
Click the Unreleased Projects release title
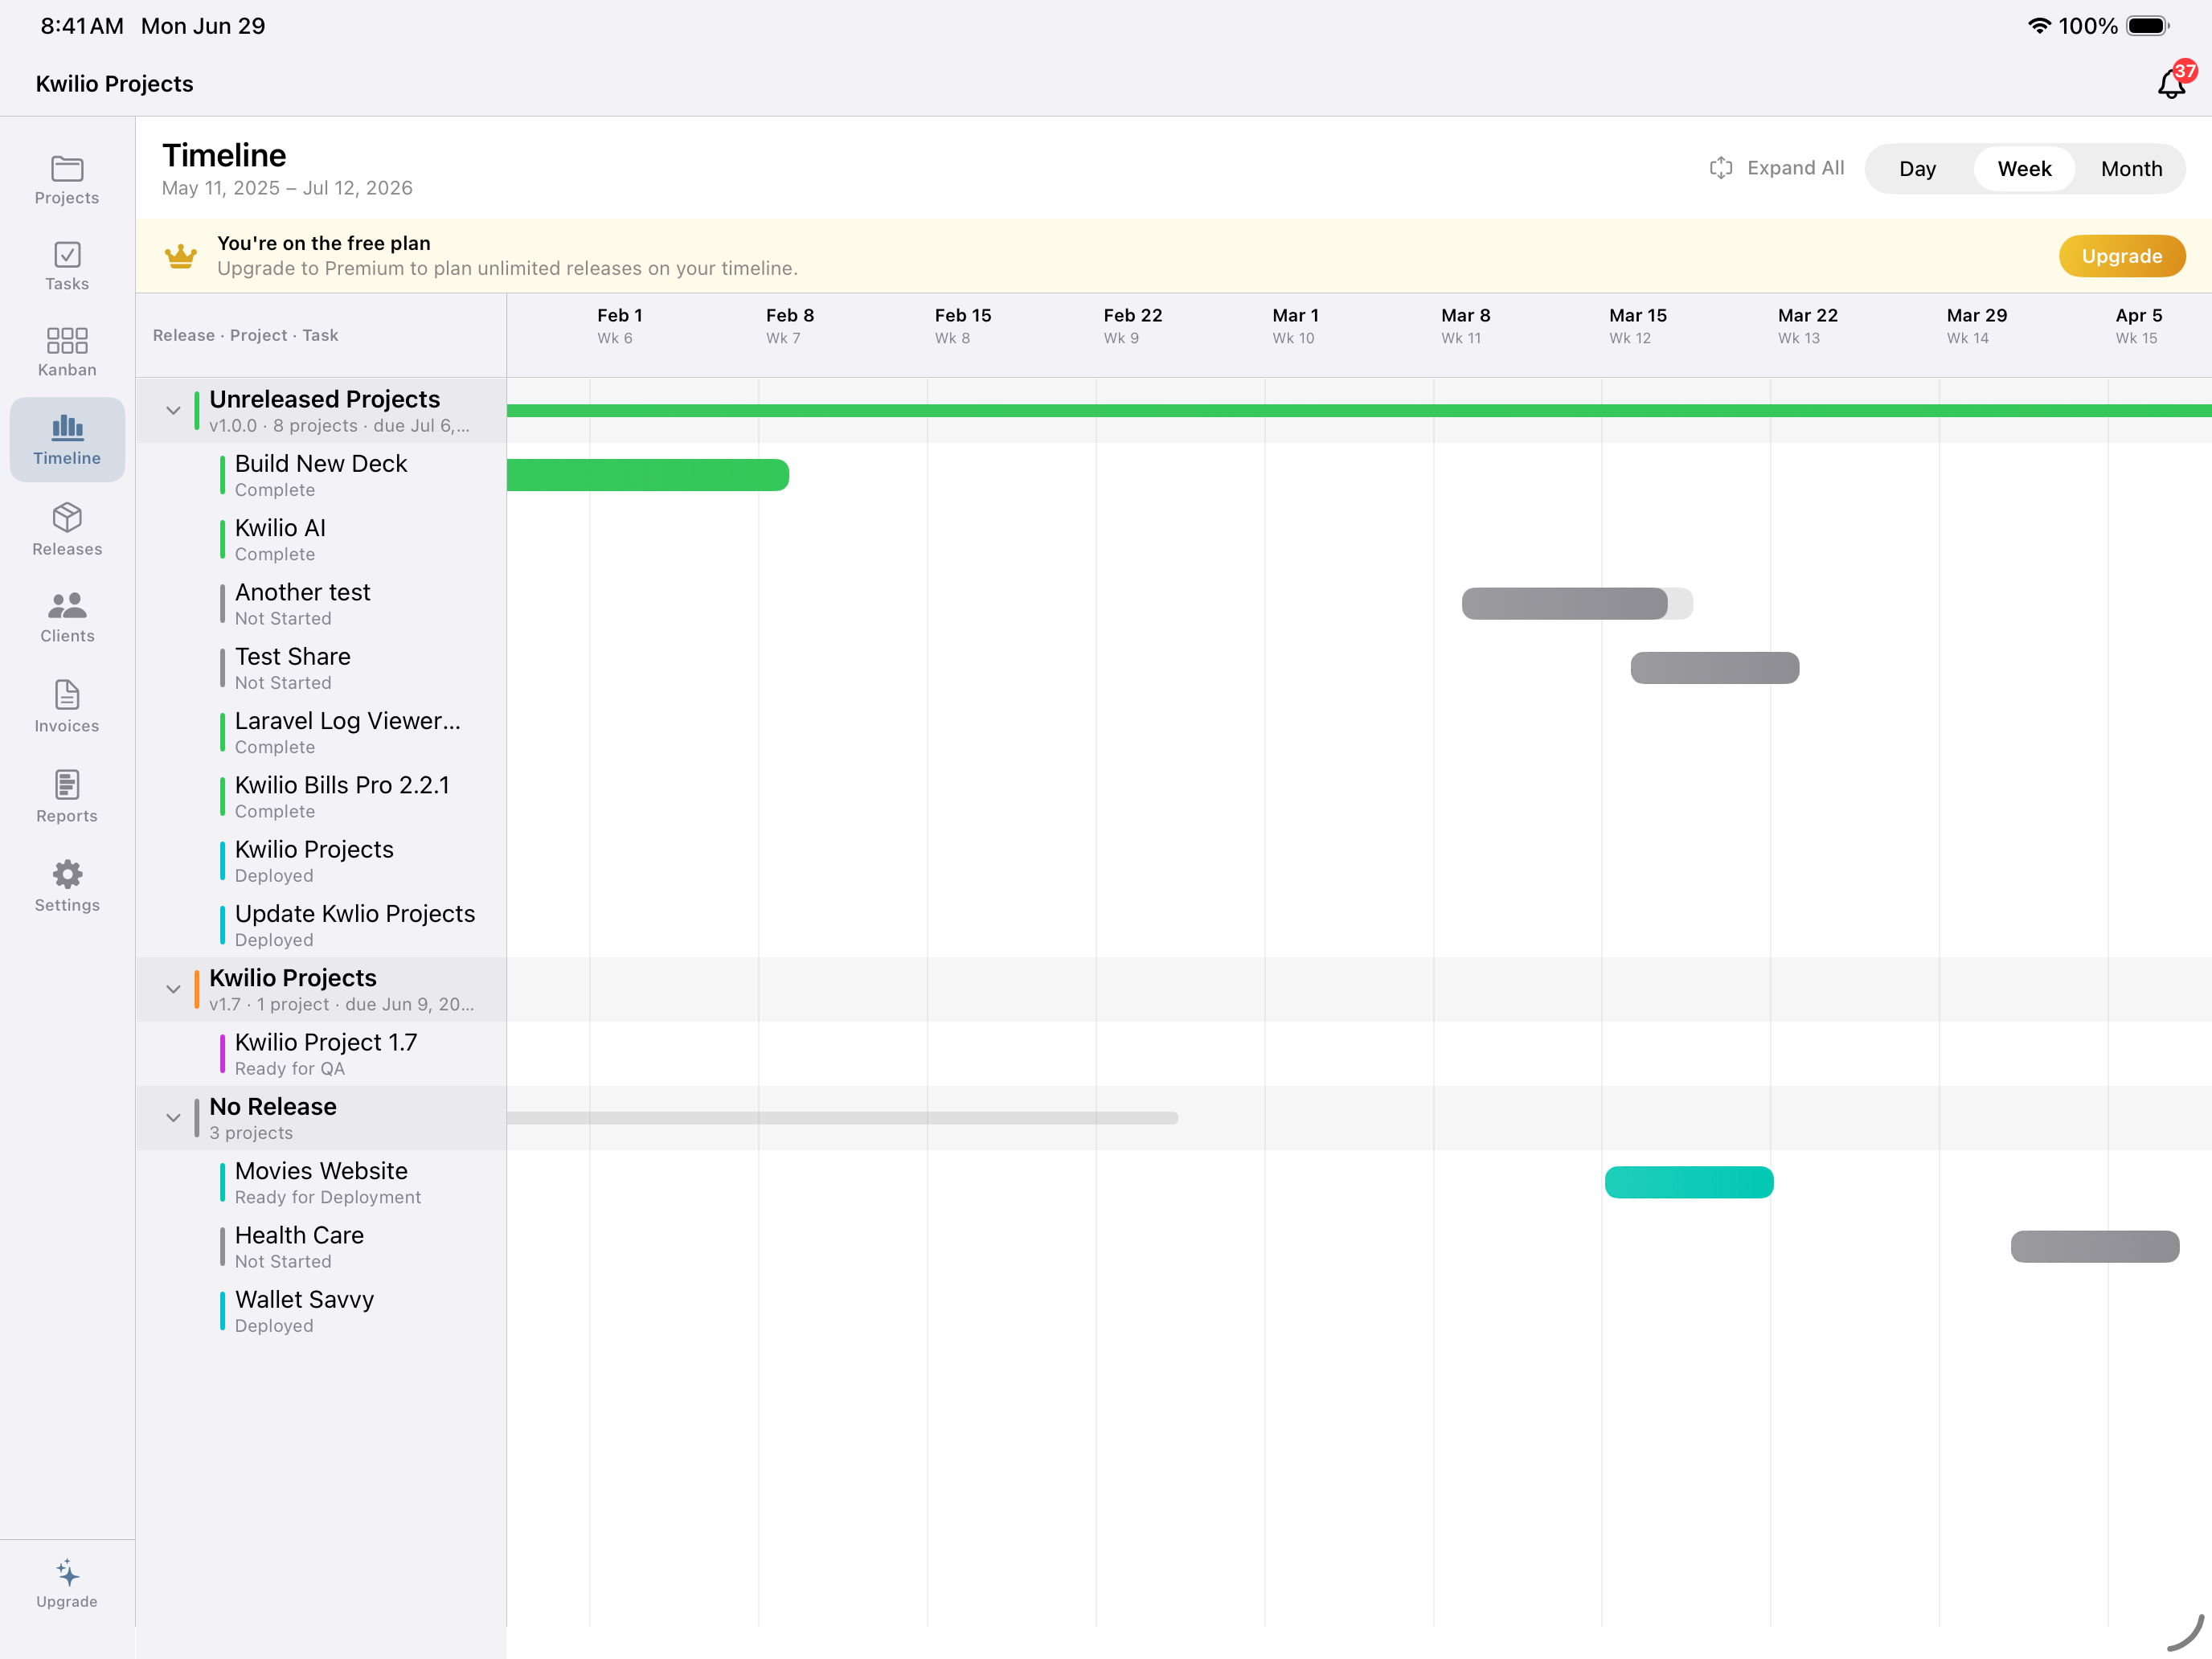(x=324, y=399)
